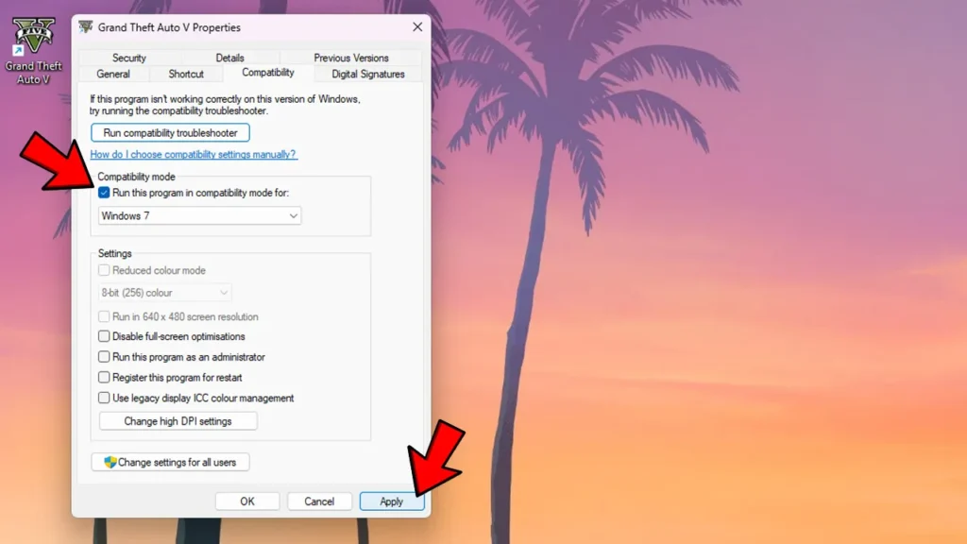Image resolution: width=967 pixels, height=544 pixels.
Task: Click Change high DPI settings
Action: pyautogui.click(x=178, y=420)
